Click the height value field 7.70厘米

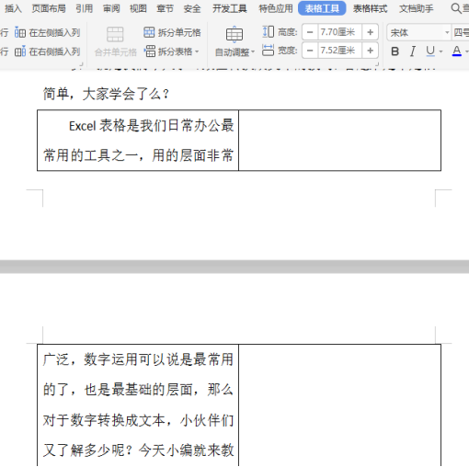click(340, 32)
